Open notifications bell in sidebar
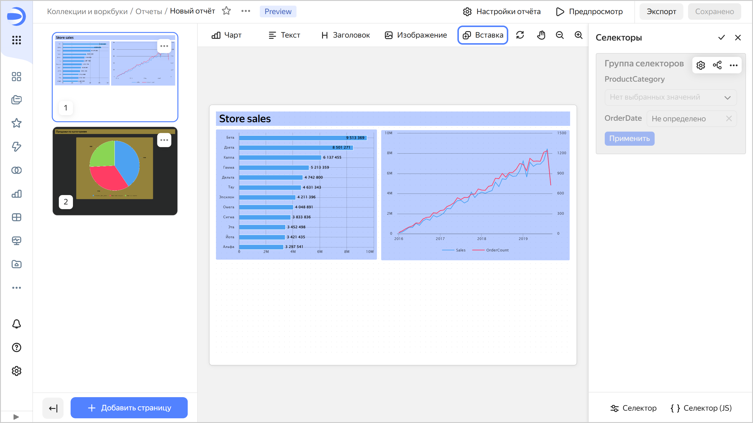 click(16, 324)
